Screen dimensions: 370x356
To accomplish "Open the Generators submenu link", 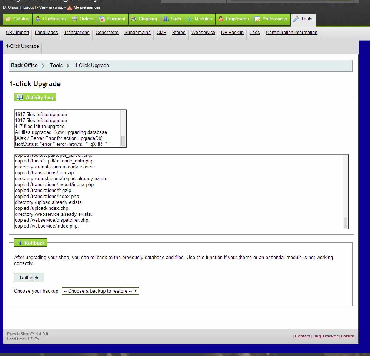I will click(x=107, y=33).
